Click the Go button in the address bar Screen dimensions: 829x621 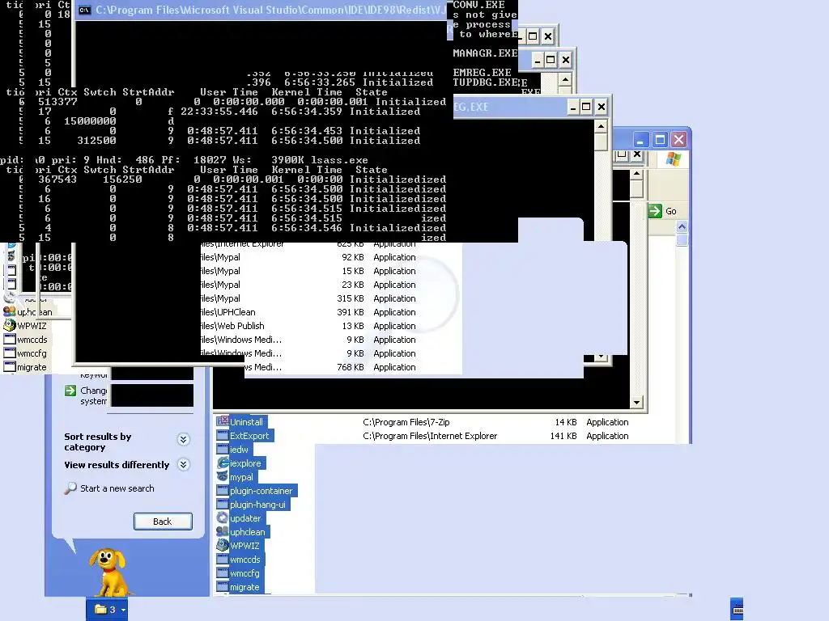pos(663,211)
